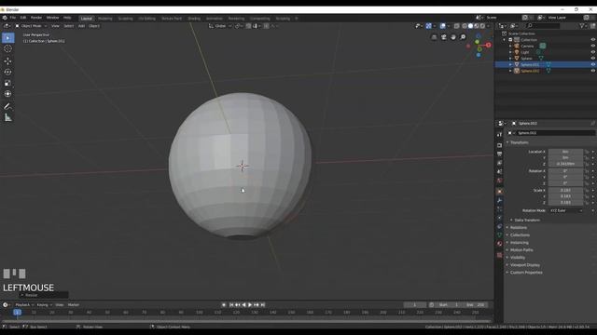Viewport: 597px width, 335px height.
Task: Open the Rotation Mode XYZ Euler dropdown
Action: click(x=566, y=210)
